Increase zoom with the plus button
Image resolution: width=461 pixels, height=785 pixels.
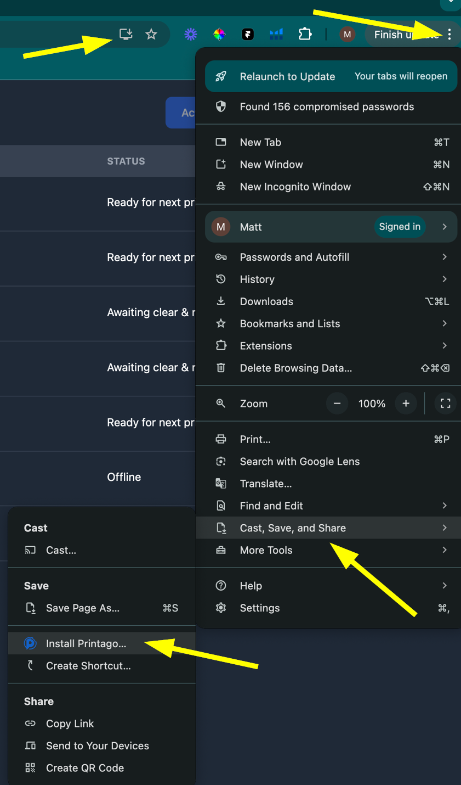406,403
